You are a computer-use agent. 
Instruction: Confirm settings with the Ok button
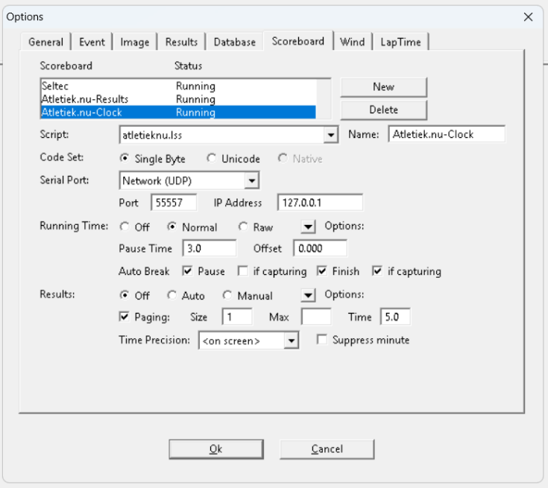click(215, 449)
